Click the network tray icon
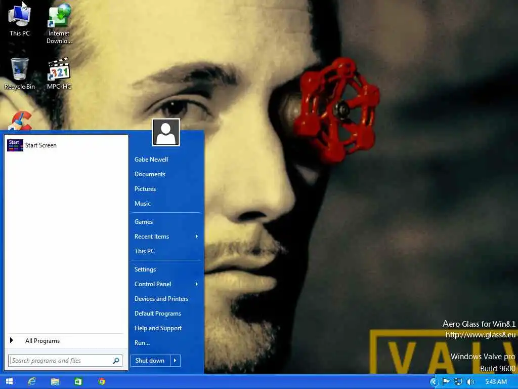This screenshot has height=389, width=518. click(458, 381)
